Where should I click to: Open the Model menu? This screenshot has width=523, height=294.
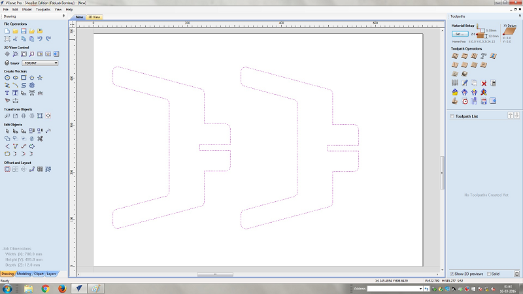(27, 9)
